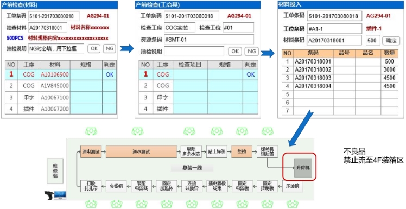Click the 维修站 repair station box
Image resolution: width=406 pixels, height=209 pixels.
pyautogui.click(x=55, y=171)
